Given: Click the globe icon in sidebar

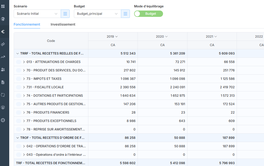Looking at the screenshot, I should [3, 19].
